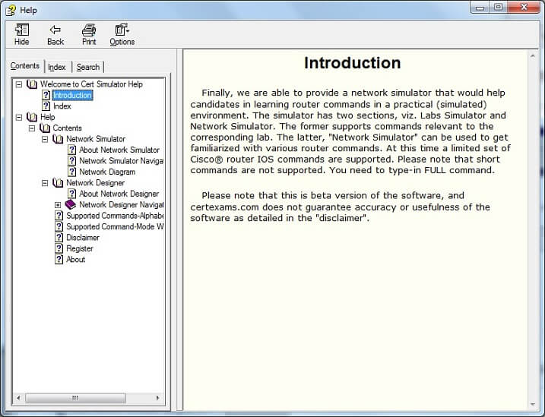The height and width of the screenshot is (417, 545).
Task: Click open book icon beside Help node
Action: pos(32,117)
